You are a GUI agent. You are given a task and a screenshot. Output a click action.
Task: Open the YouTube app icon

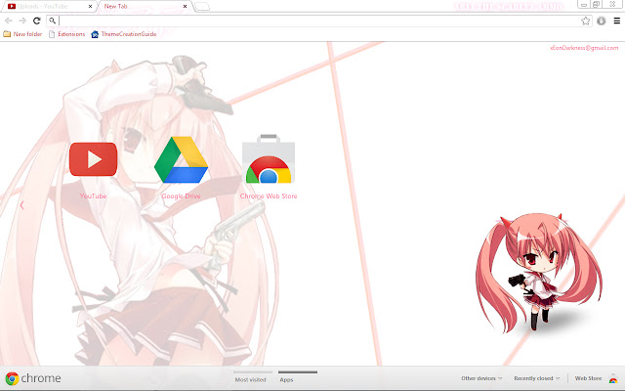93,159
